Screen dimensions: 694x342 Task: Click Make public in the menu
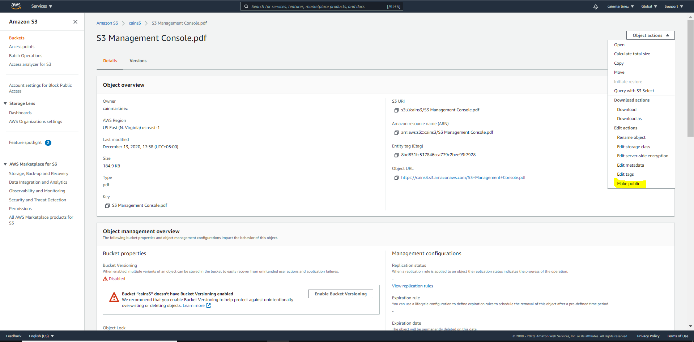pyautogui.click(x=629, y=184)
